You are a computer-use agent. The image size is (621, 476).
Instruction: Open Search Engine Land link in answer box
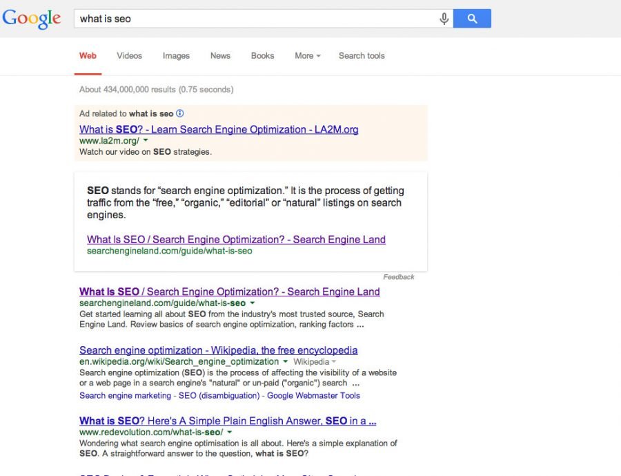click(x=236, y=240)
